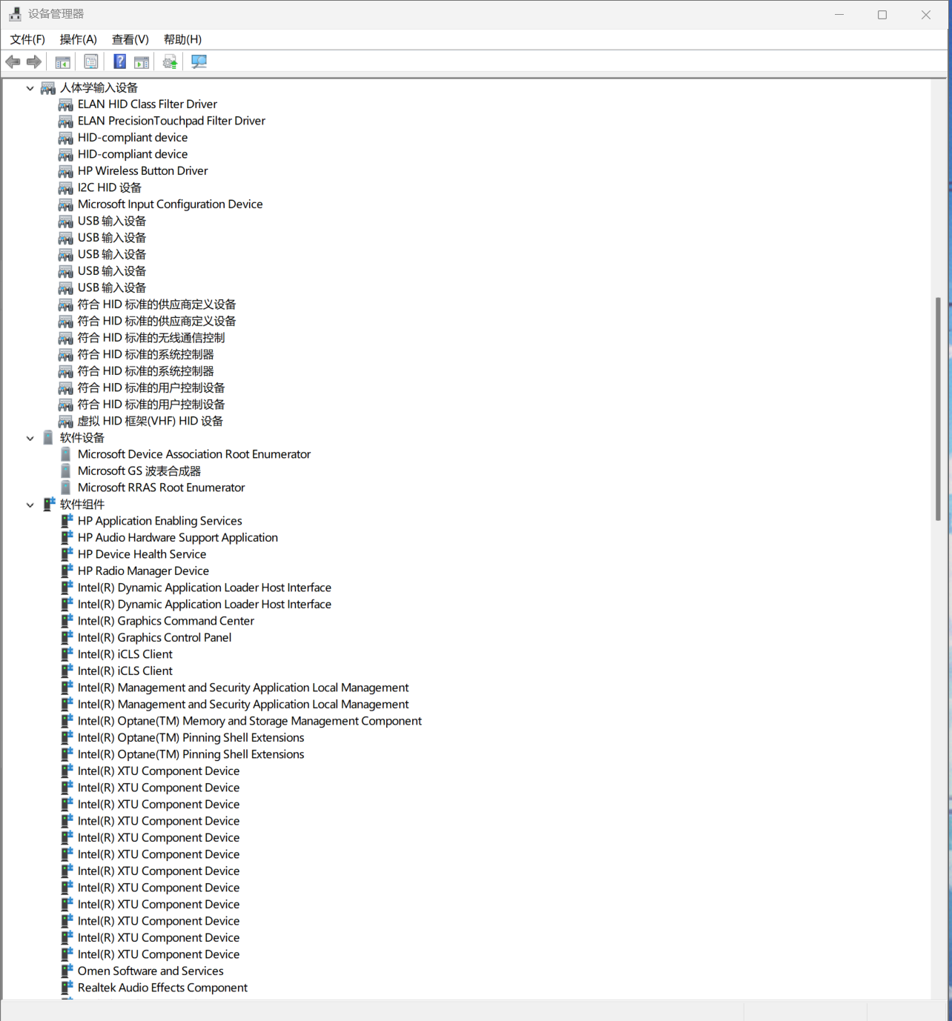The width and height of the screenshot is (952, 1021).
Task: Select HP Audio Hardware Support Application
Action: pos(178,538)
